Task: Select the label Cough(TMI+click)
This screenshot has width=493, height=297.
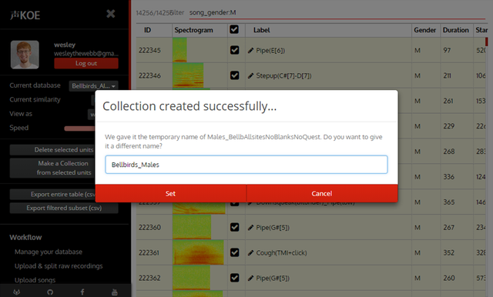Action: pos(281,252)
